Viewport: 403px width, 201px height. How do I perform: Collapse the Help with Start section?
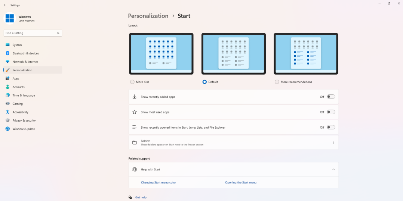[333, 169]
